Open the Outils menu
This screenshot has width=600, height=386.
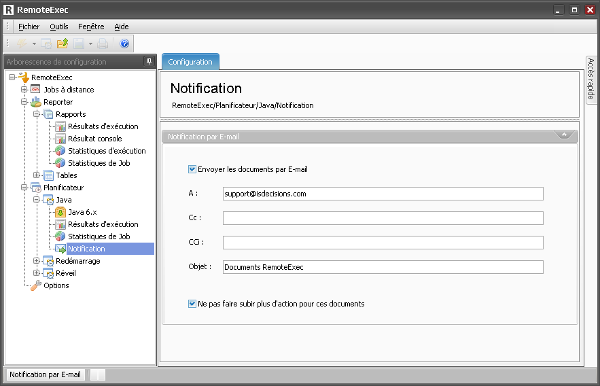(59, 27)
